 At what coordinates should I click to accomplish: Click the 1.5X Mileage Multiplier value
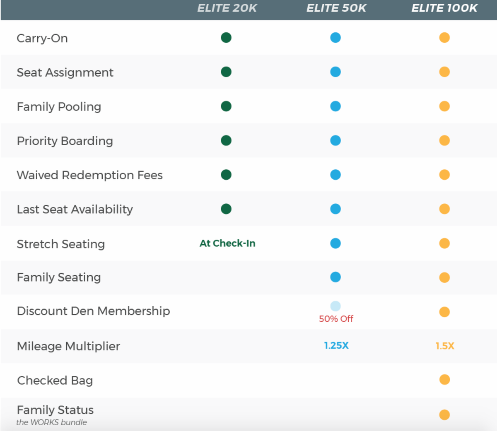click(444, 346)
